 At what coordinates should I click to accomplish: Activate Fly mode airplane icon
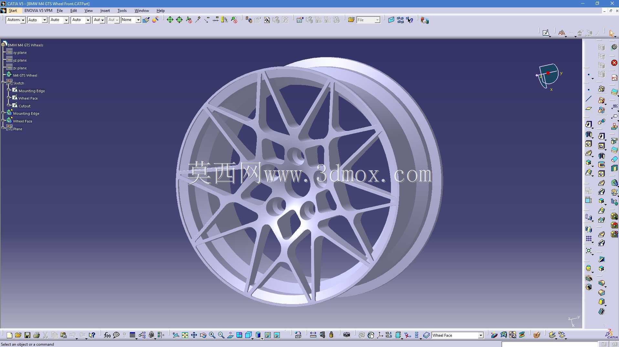(x=175, y=335)
